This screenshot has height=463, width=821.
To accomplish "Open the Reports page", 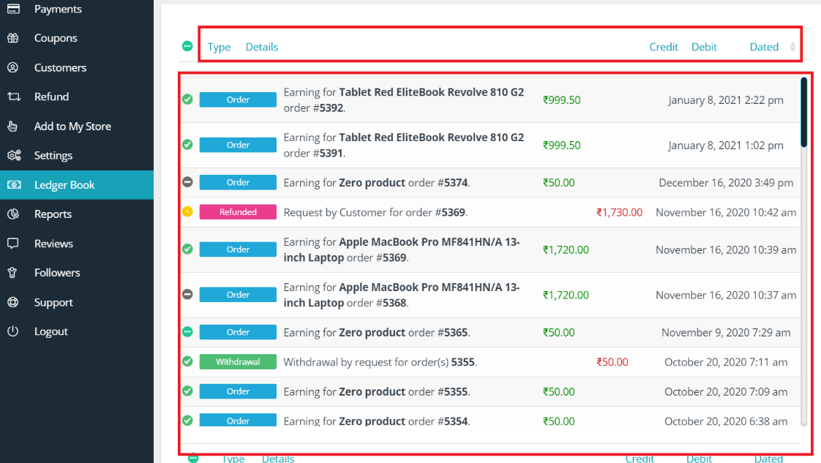I will [x=76, y=214].
